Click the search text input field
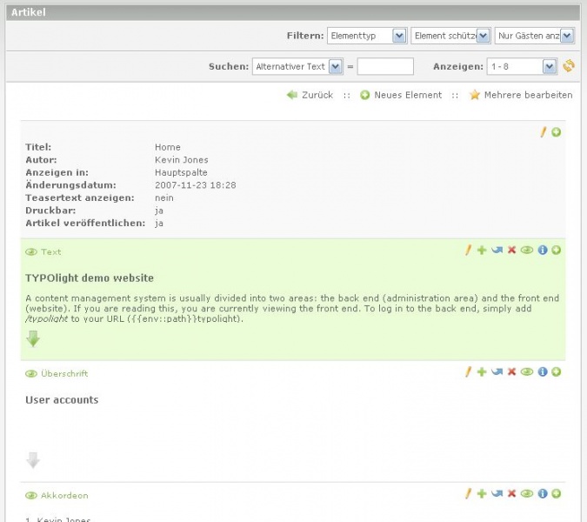This screenshot has height=522, width=587. click(385, 66)
